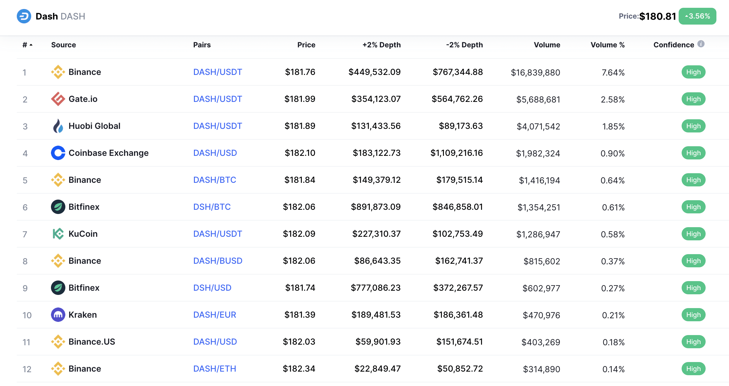Sort by Volume % column header
This screenshot has height=386, width=729.
pyautogui.click(x=608, y=45)
